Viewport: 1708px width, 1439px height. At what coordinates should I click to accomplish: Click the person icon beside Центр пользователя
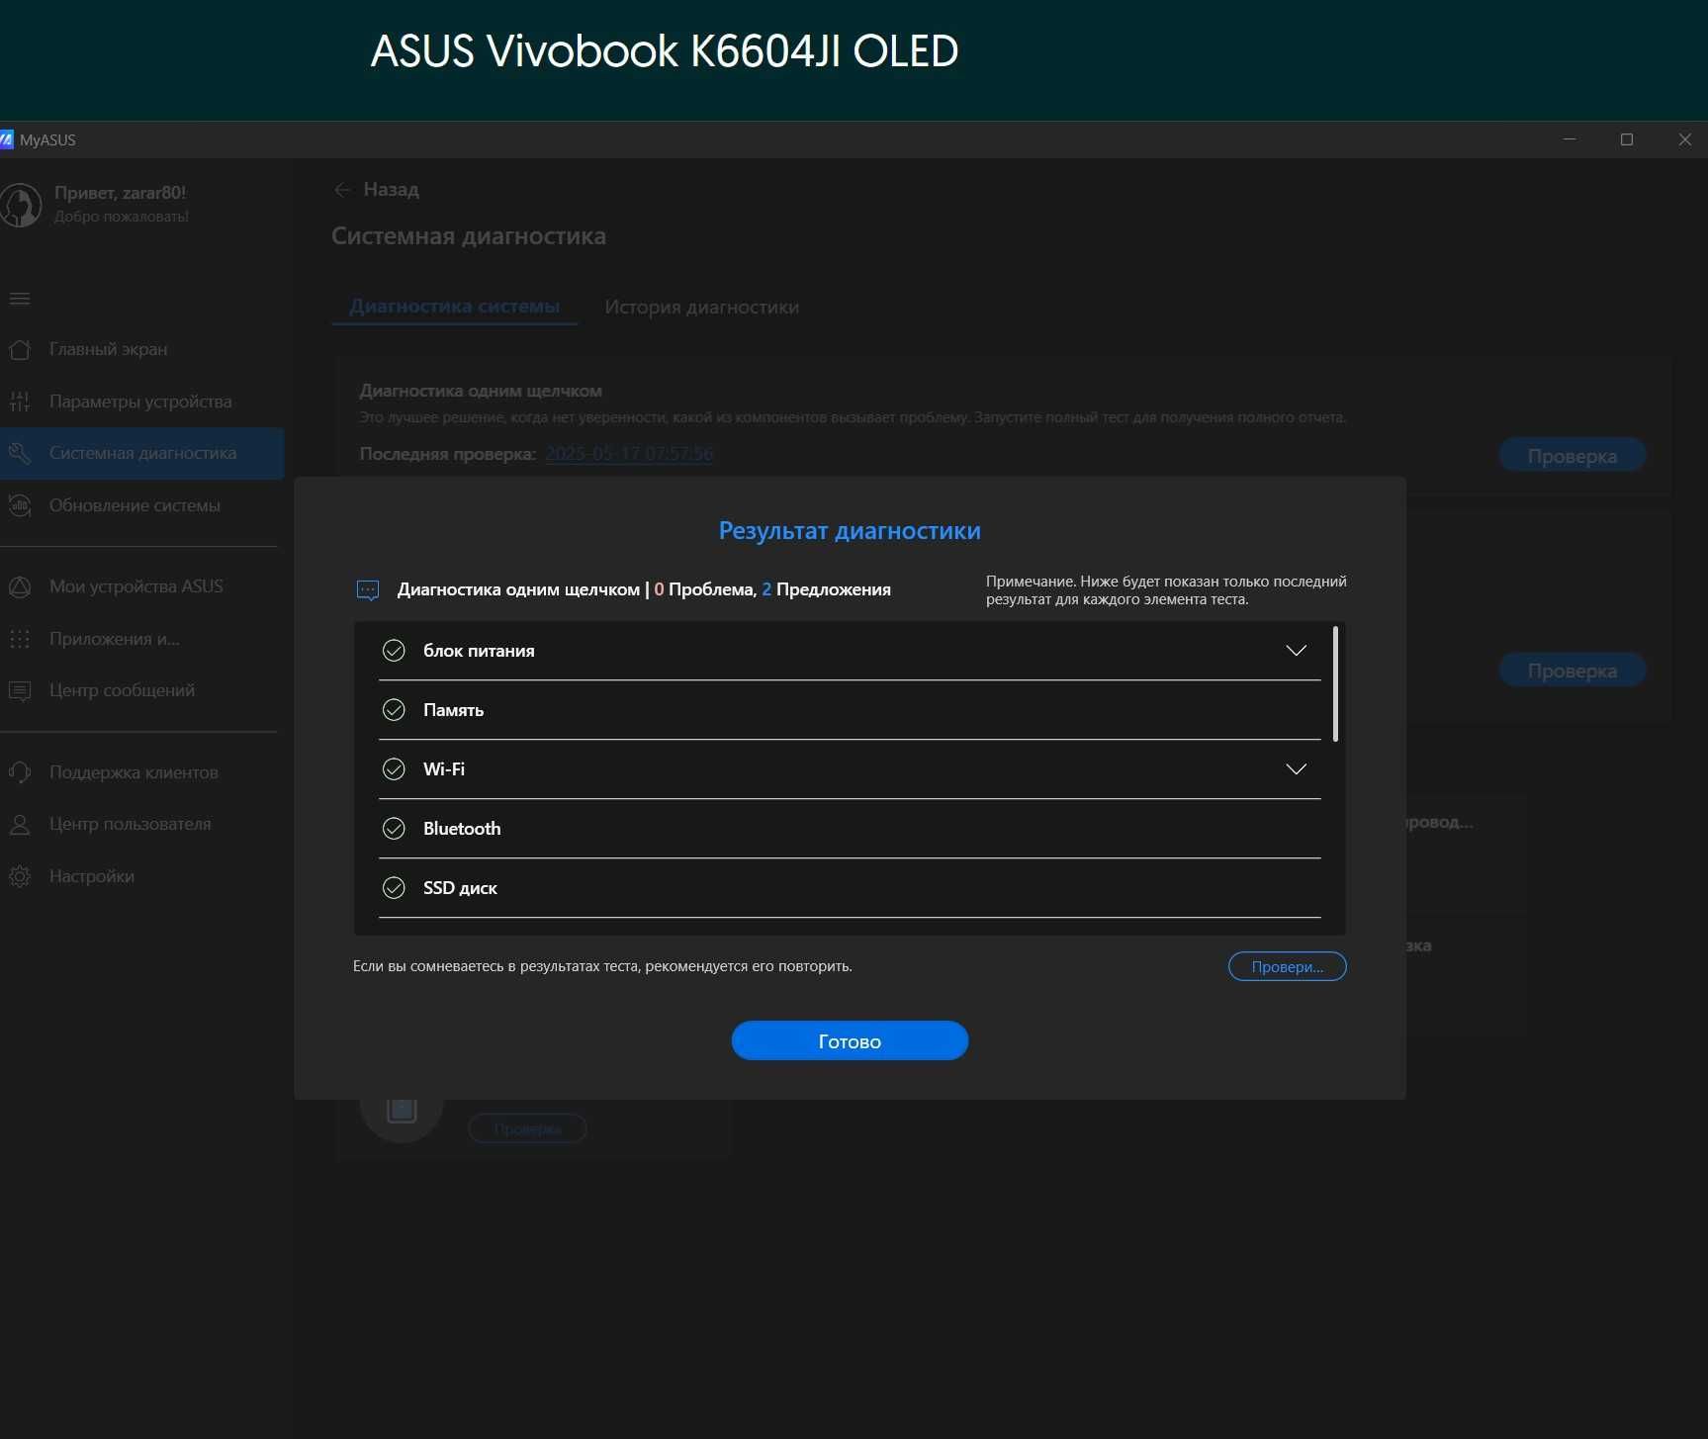pyautogui.click(x=20, y=824)
